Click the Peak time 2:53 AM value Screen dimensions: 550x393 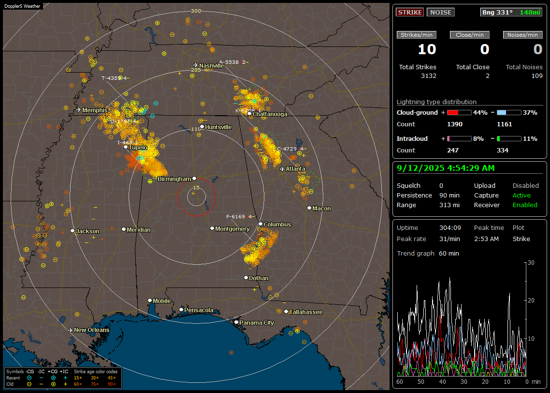(486, 239)
